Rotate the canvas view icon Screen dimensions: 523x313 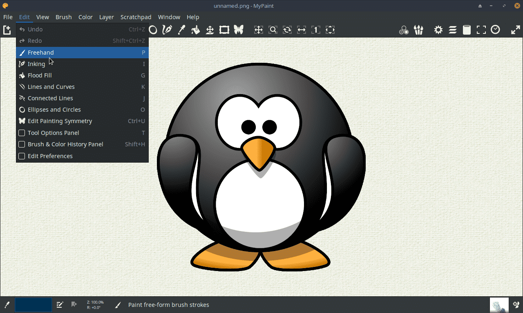[x=287, y=29]
